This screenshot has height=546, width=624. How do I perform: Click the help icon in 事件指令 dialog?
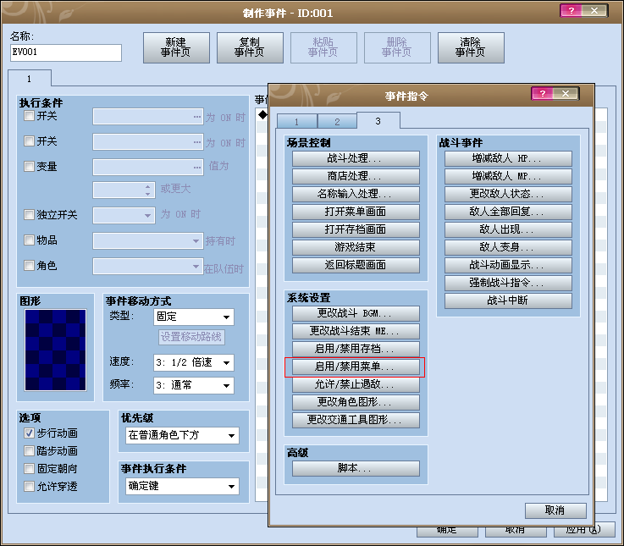(x=543, y=93)
